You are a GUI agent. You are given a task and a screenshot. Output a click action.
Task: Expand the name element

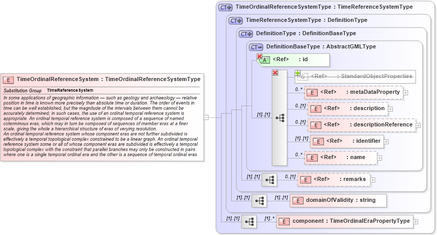point(379,158)
